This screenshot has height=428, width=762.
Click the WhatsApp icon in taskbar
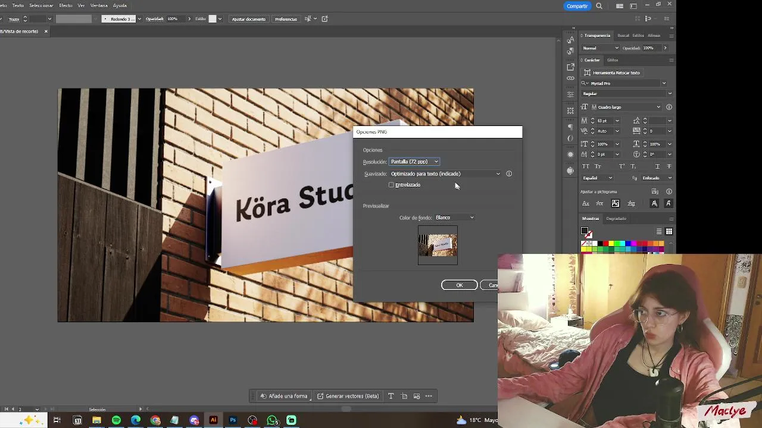pos(272,420)
